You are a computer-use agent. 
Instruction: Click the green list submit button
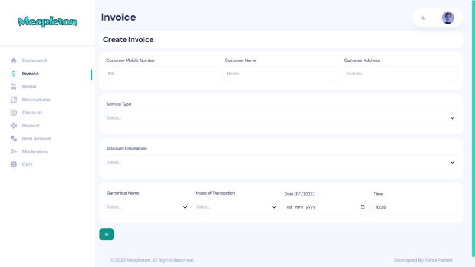[x=107, y=234]
